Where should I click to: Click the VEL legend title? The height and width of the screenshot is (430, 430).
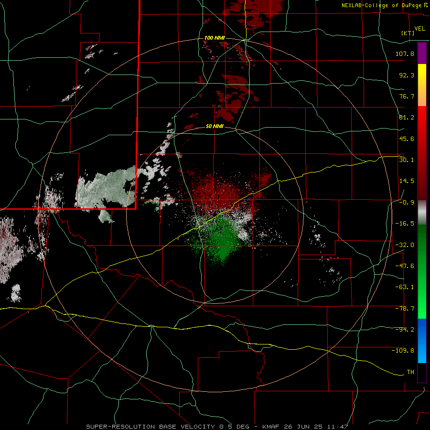pyautogui.click(x=419, y=29)
